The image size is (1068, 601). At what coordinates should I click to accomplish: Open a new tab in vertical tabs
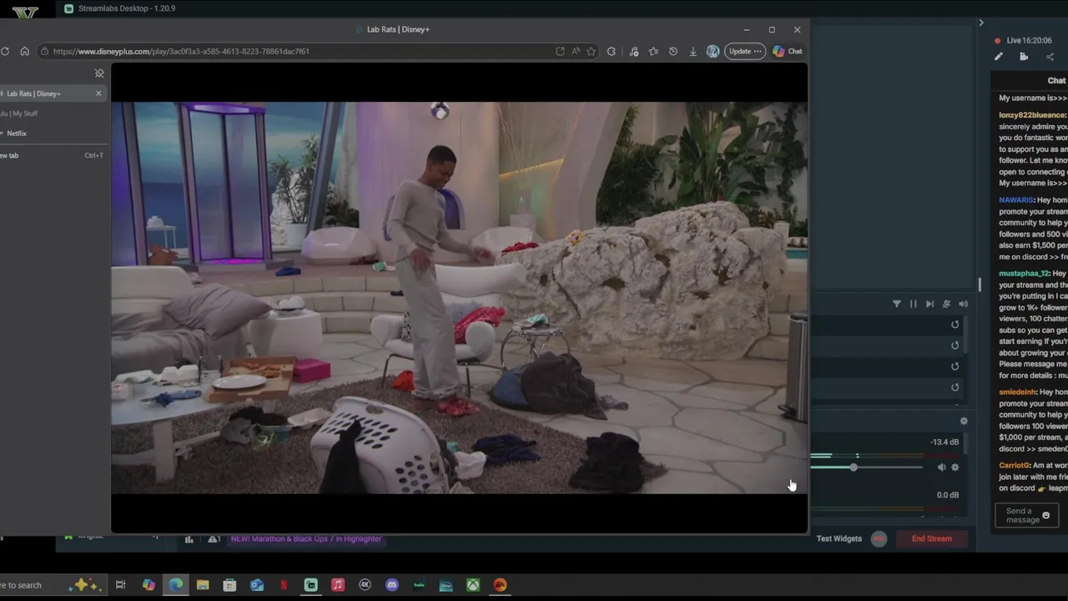53,155
